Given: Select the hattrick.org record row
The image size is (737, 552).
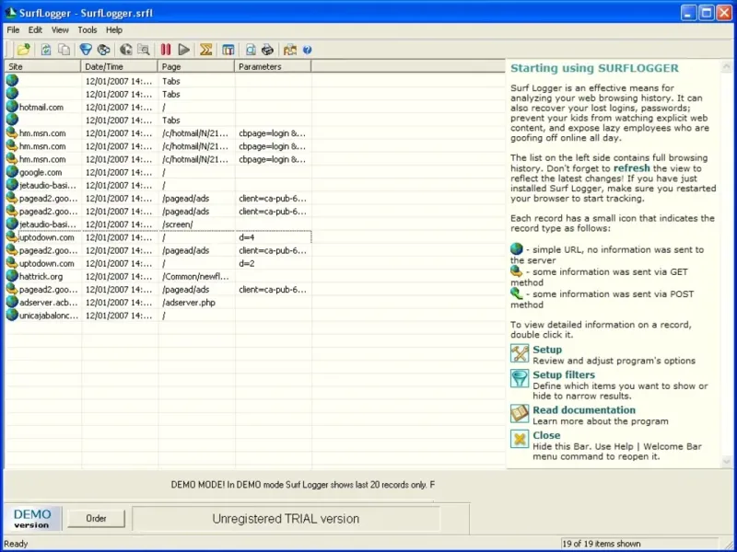Looking at the screenshot, I should point(41,276).
